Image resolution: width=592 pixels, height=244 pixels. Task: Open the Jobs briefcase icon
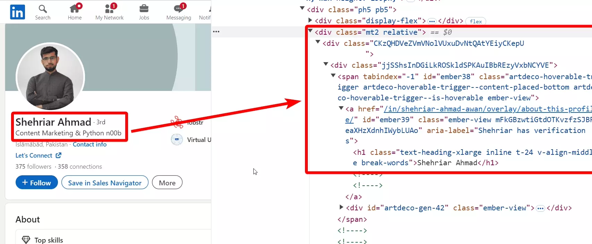(144, 9)
